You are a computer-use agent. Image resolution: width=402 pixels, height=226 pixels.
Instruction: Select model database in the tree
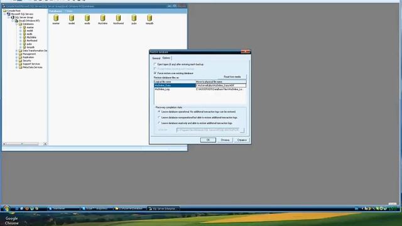point(30,31)
